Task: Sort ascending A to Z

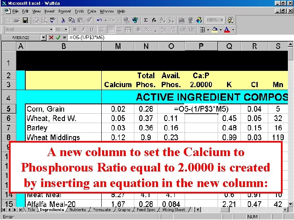Action: point(163,20)
